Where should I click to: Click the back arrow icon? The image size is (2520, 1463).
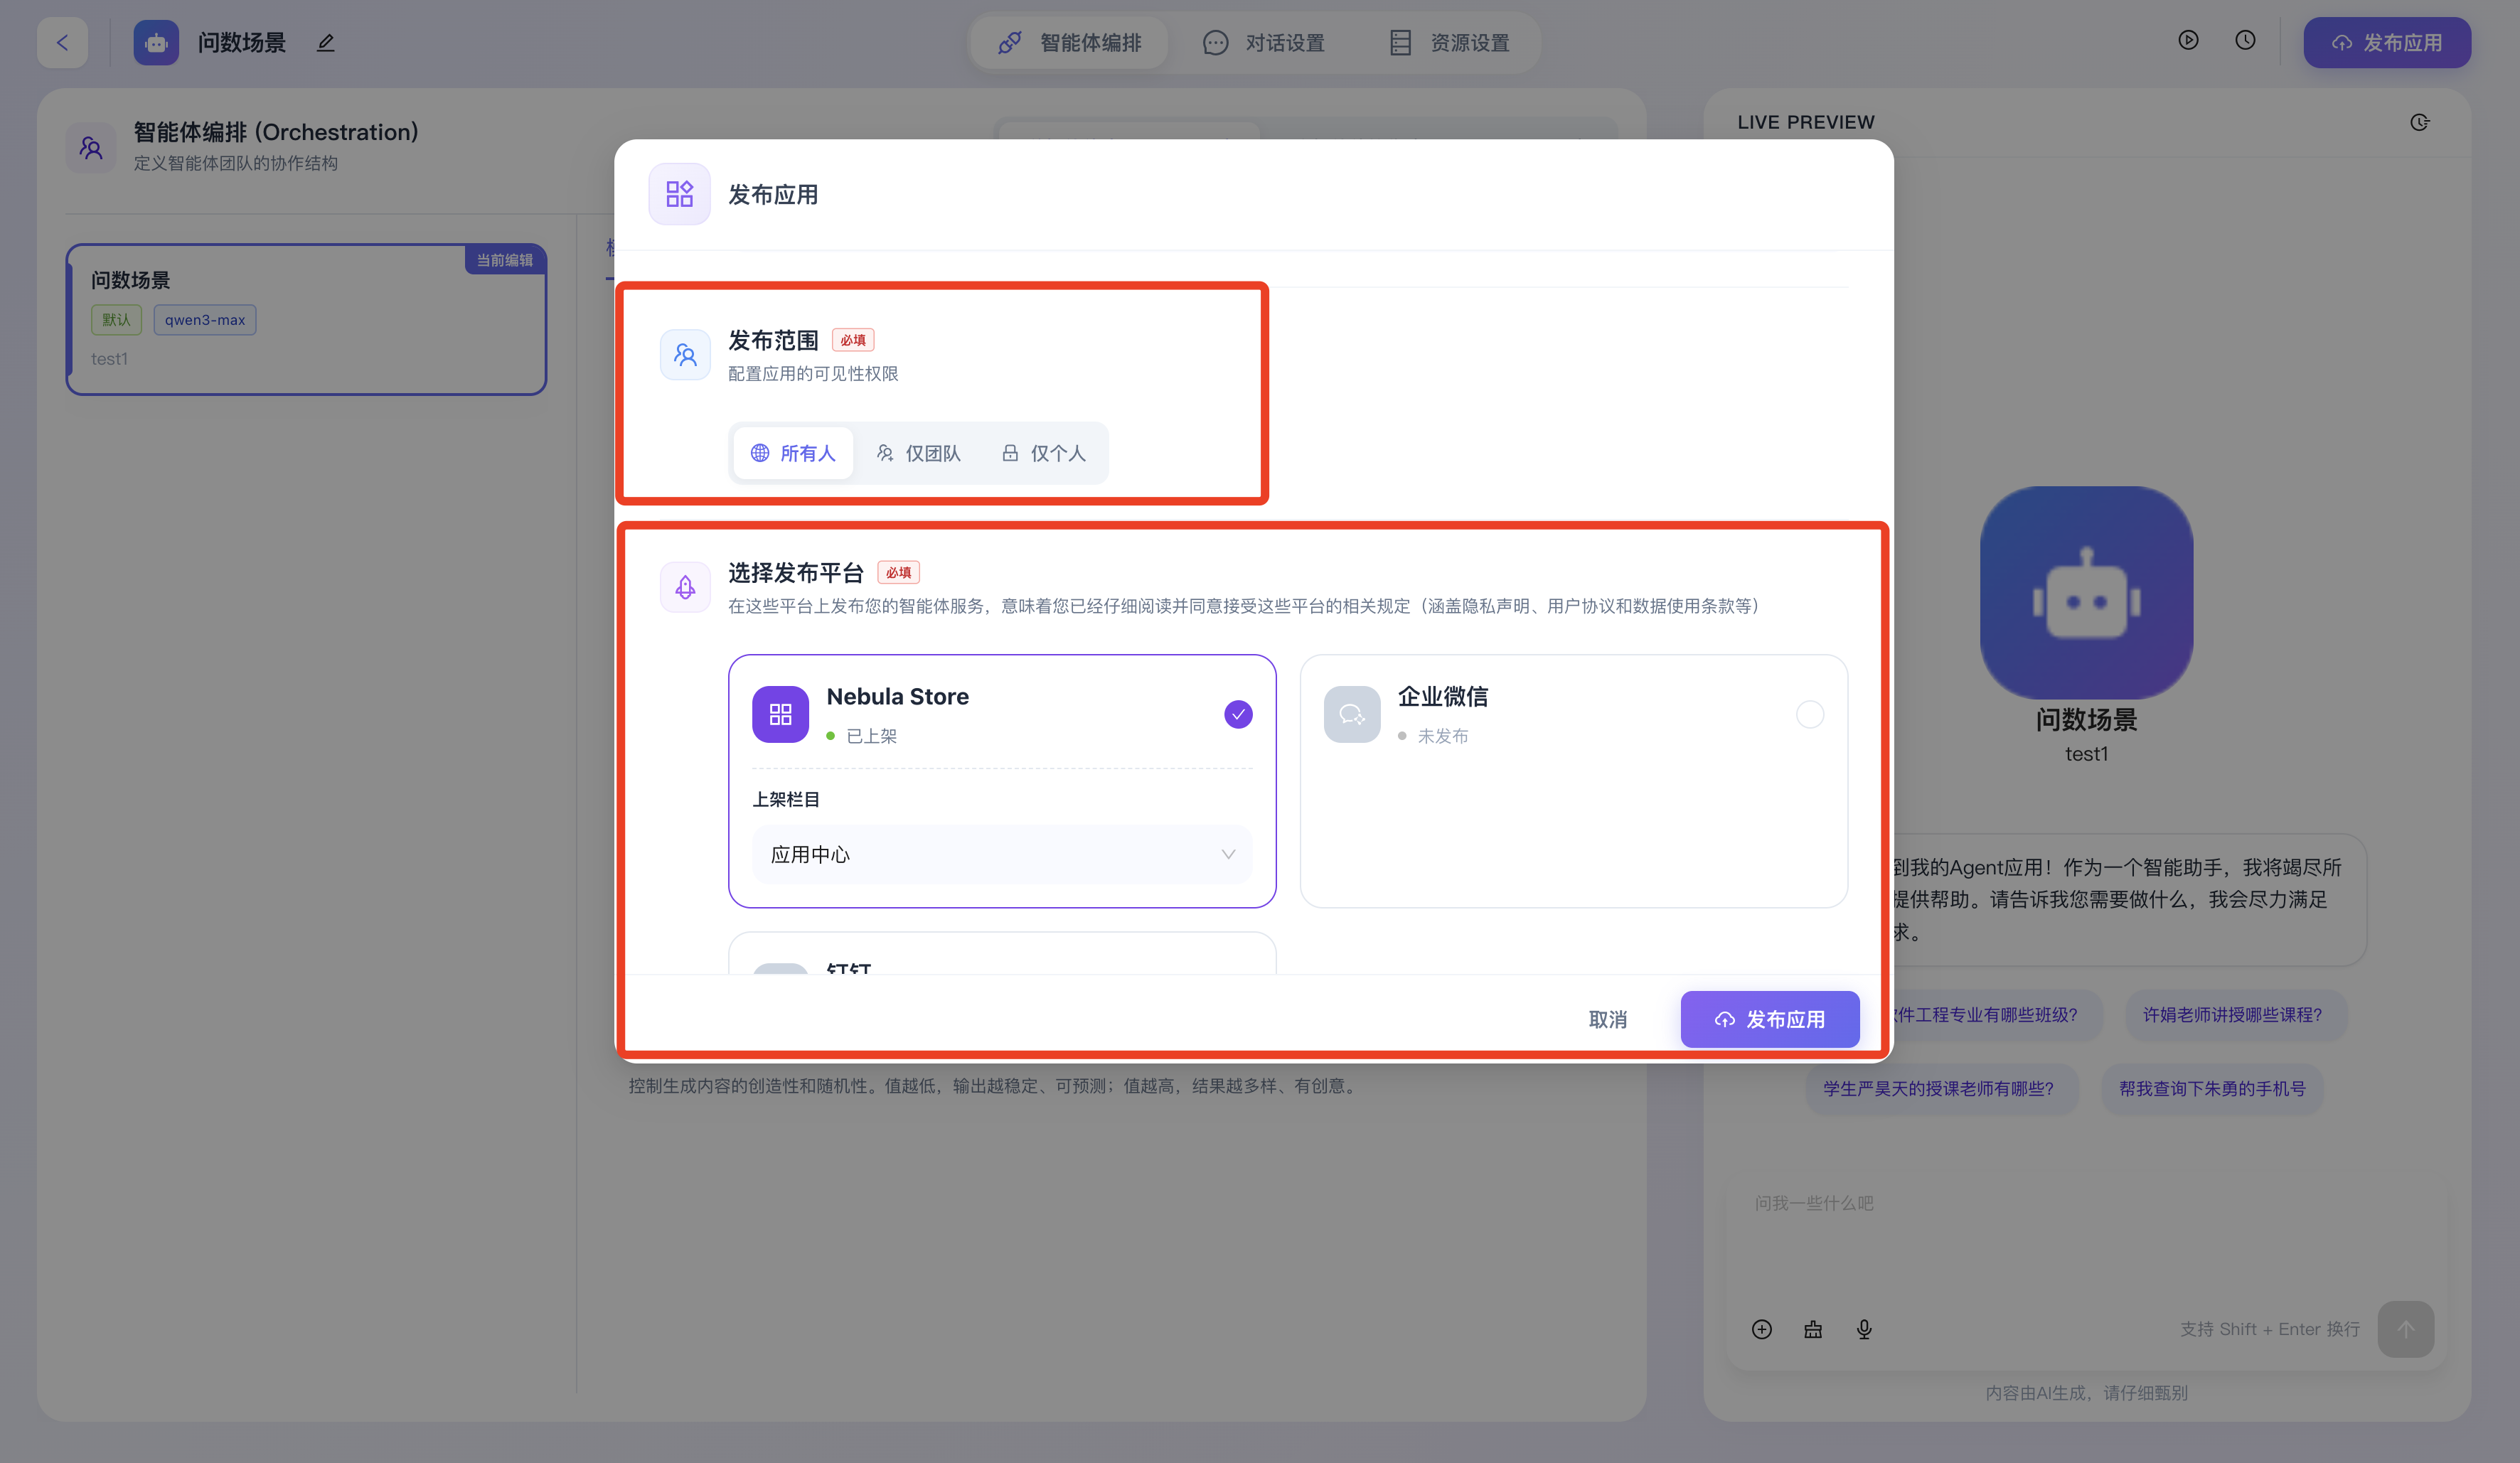62,43
